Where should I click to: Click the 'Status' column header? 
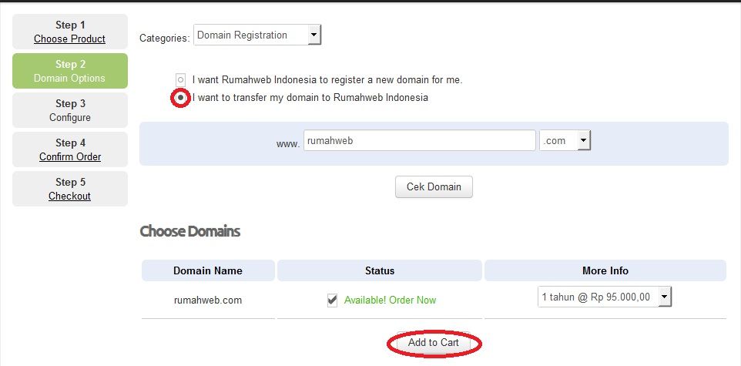[380, 270]
